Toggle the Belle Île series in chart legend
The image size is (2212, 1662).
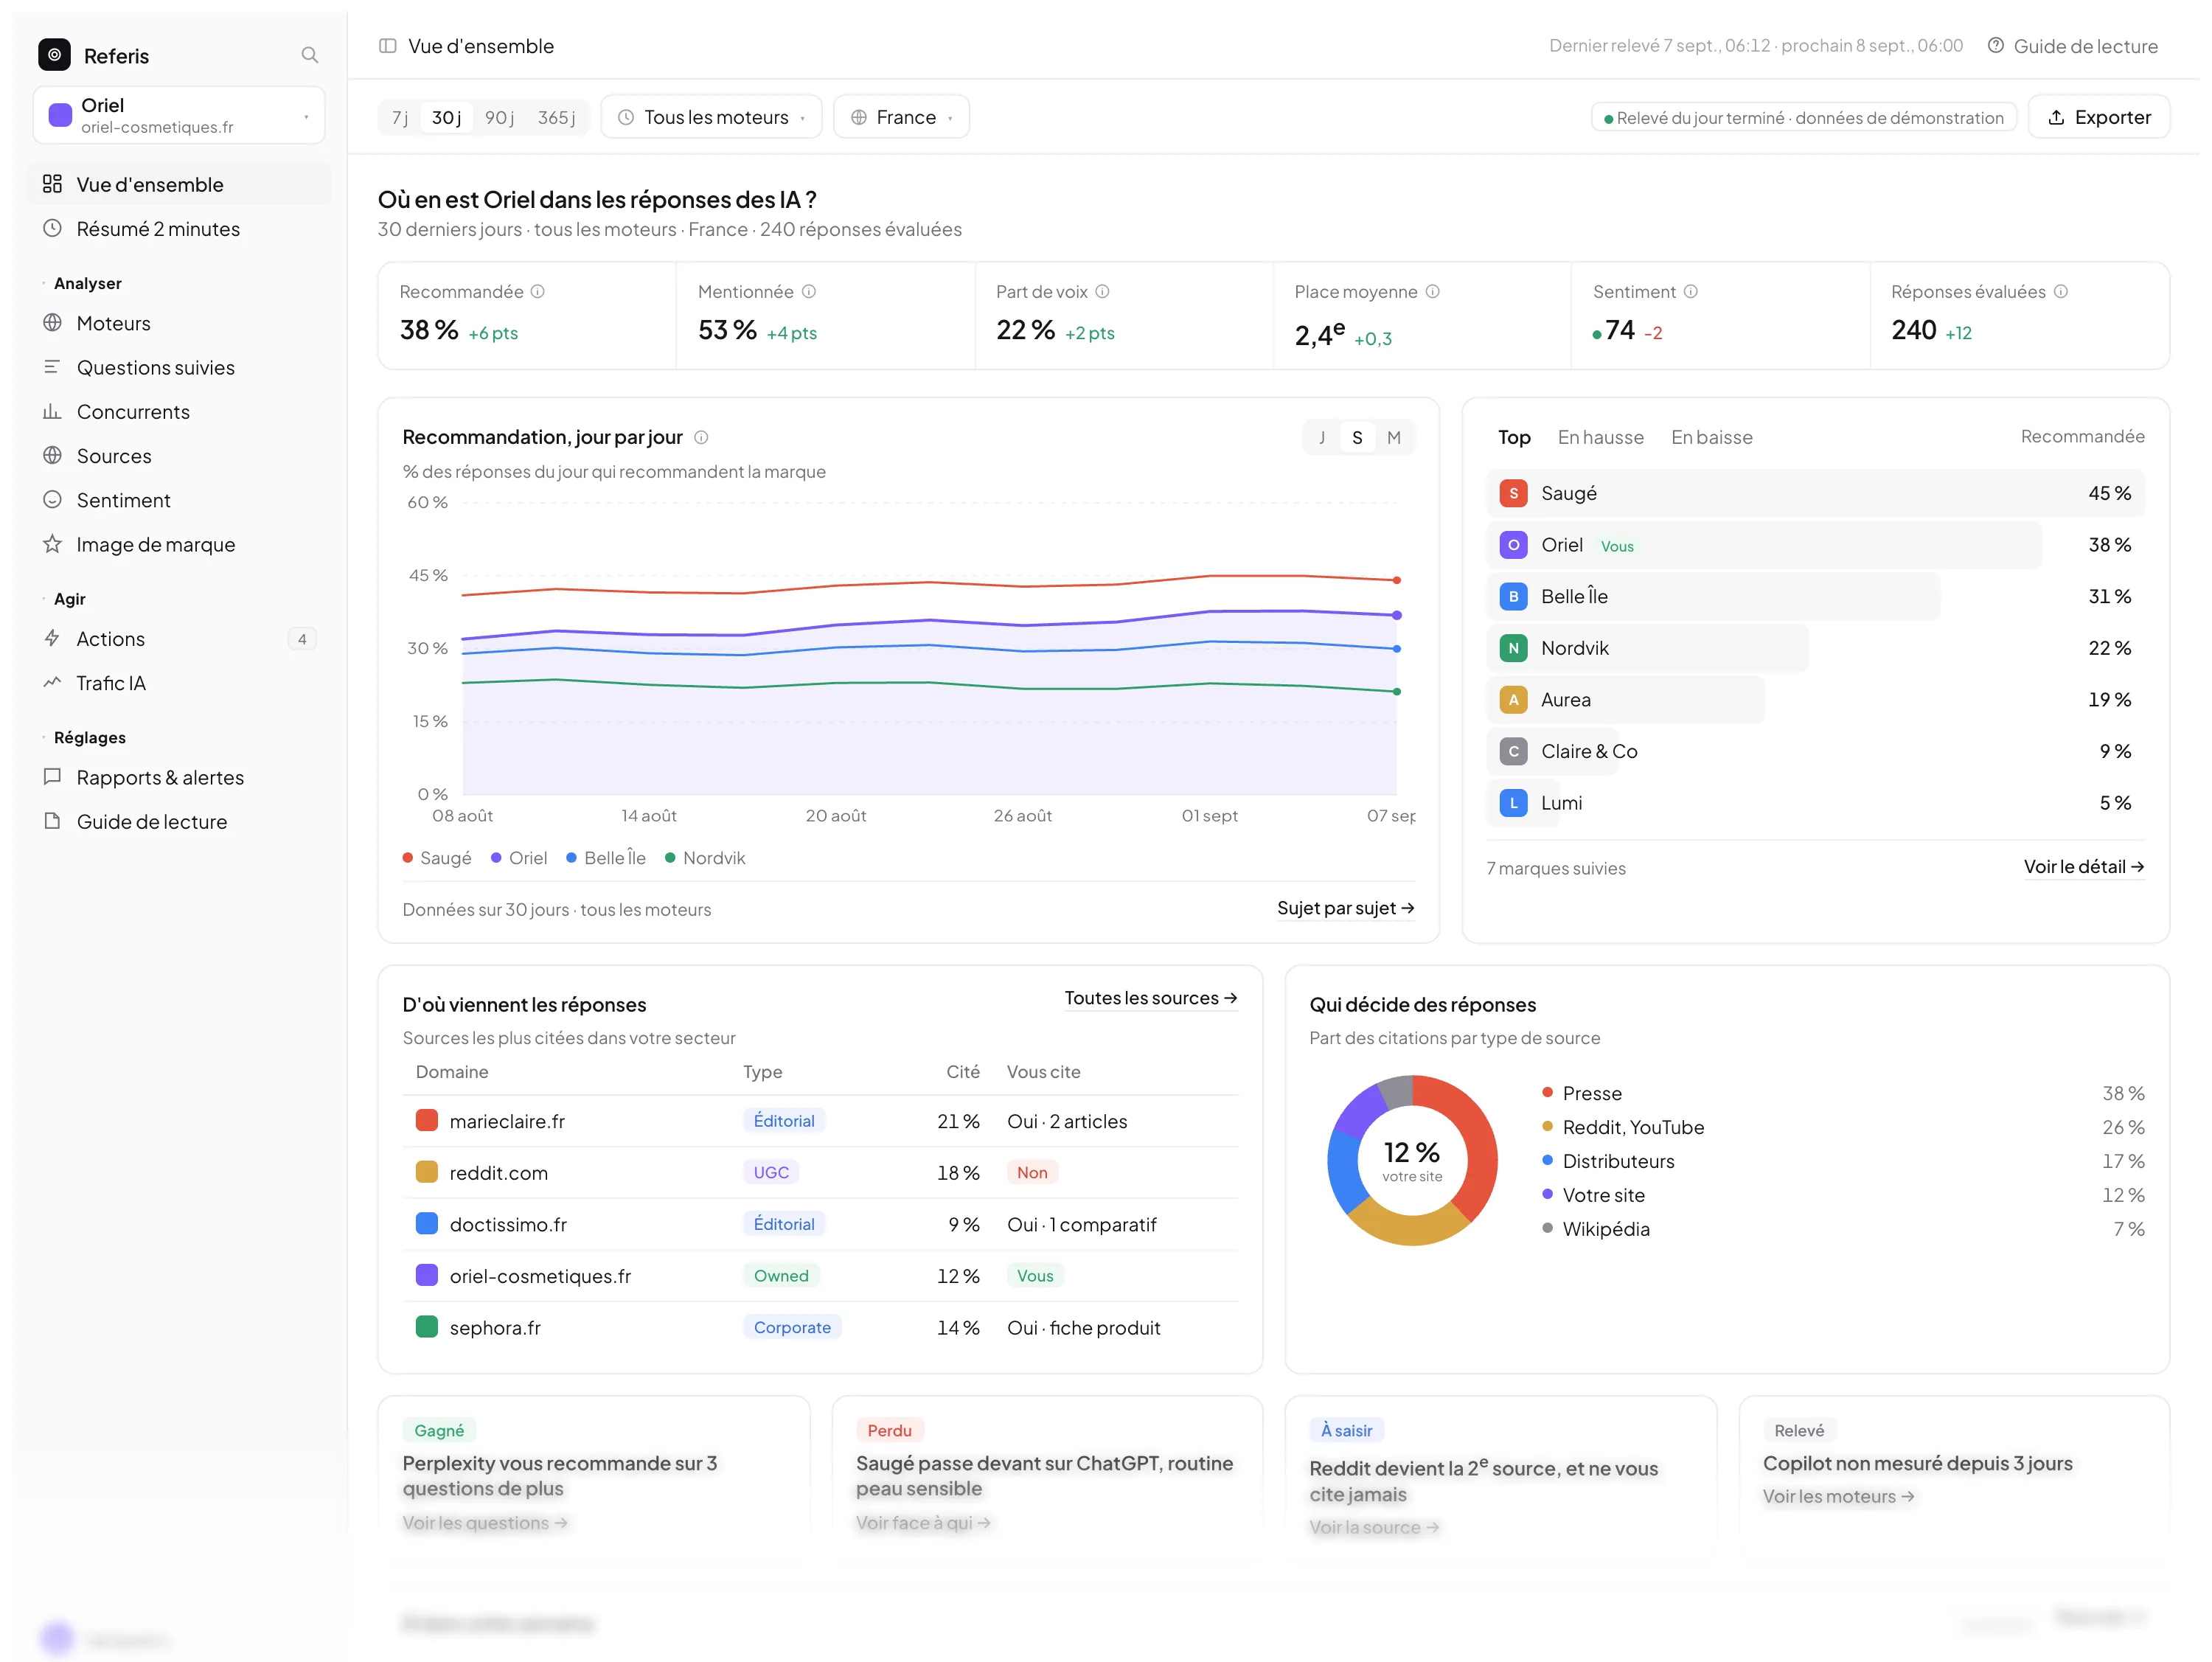tap(606, 857)
